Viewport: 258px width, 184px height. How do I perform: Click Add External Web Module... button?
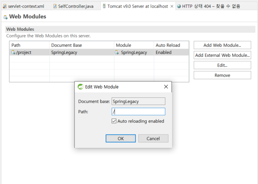222,55
